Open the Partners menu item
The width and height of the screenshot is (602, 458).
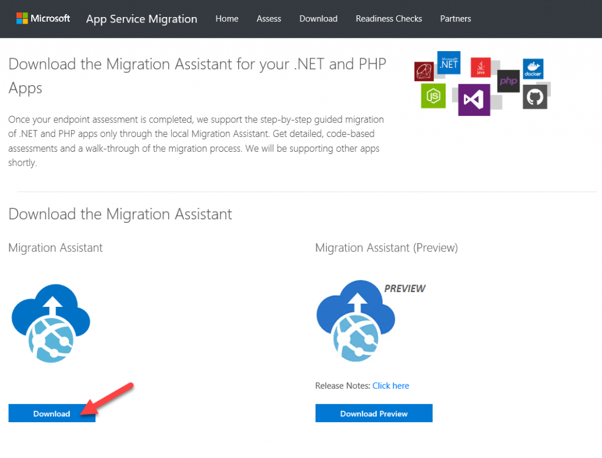tap(456, 18)
